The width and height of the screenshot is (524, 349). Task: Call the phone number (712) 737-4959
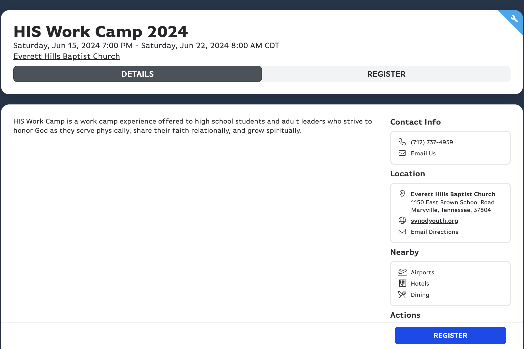pos(432,142)
